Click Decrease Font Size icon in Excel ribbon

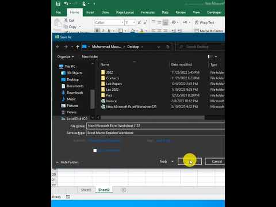click(x=145, y=22)
